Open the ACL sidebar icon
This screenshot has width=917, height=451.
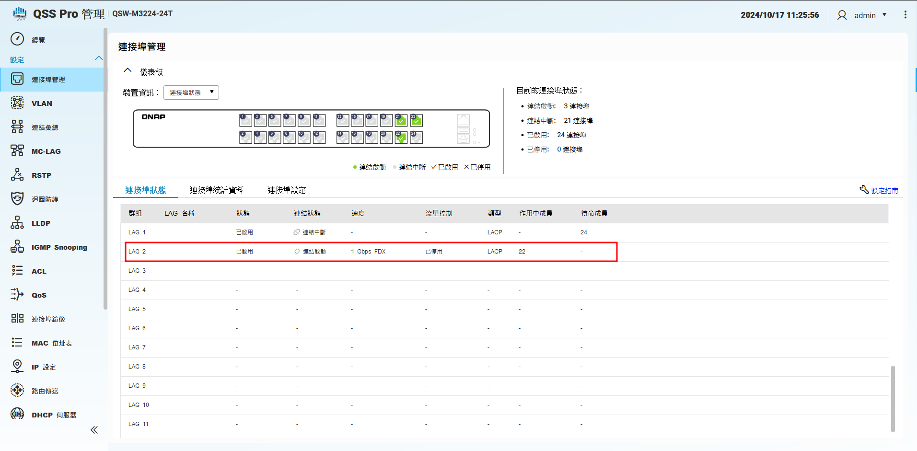point(17,270)
